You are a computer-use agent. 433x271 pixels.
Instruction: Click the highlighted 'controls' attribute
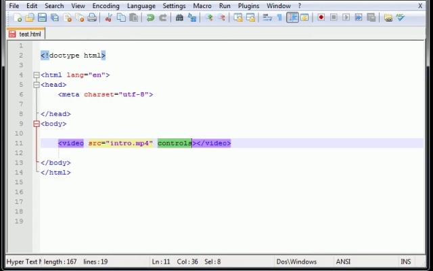pos(175,143)
